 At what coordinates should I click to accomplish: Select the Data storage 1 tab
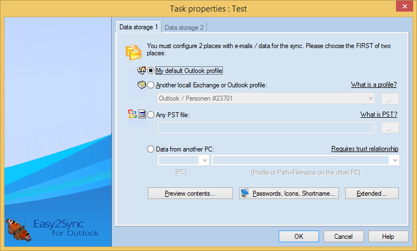[x=139, y=27]
